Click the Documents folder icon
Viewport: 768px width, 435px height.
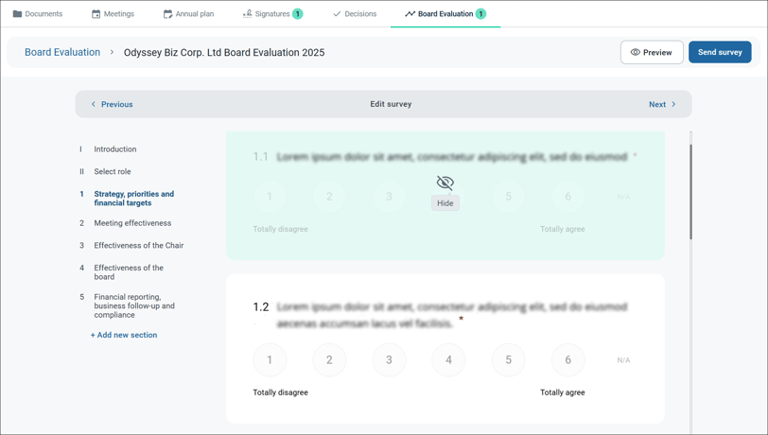[17, 14]
